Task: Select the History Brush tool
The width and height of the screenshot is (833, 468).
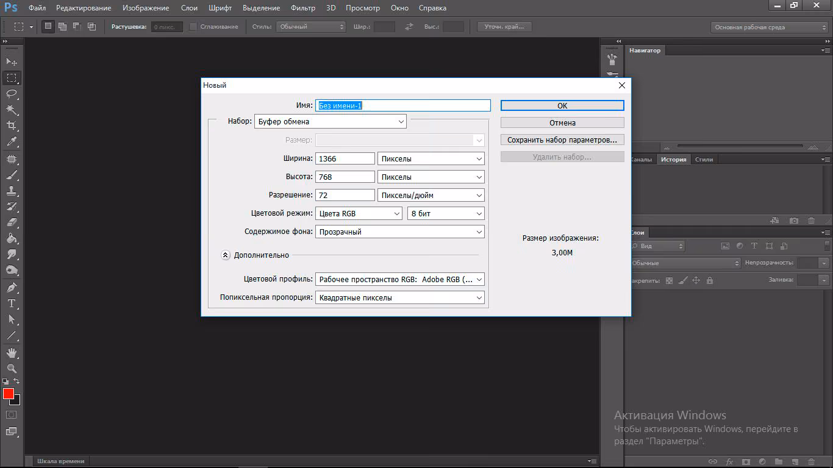Action: 12,207
